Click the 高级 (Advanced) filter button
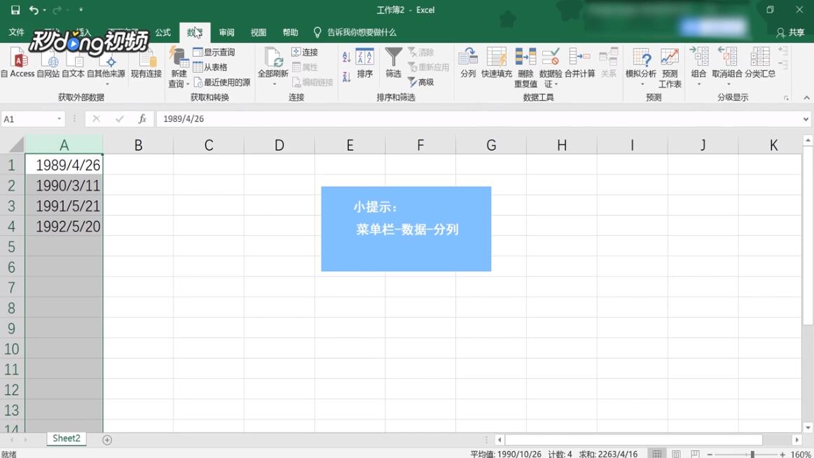814x458 pixels. (x=422, y=82)
